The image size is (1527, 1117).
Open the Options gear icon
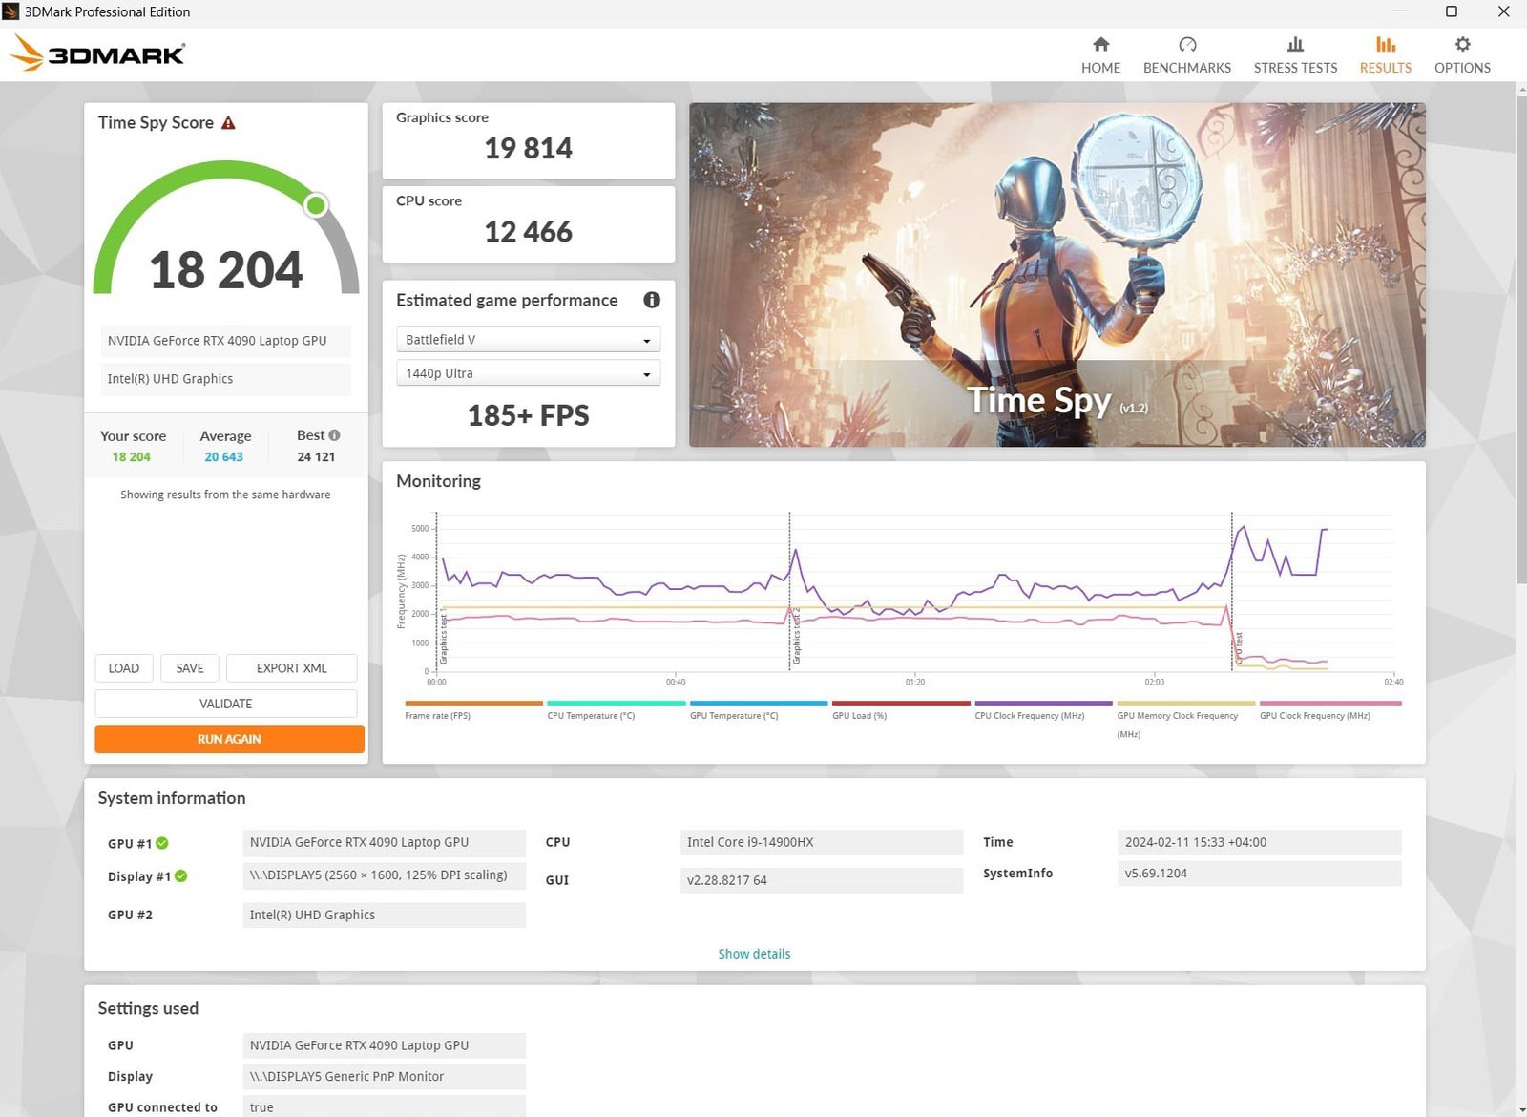(x=1461, y=45)
